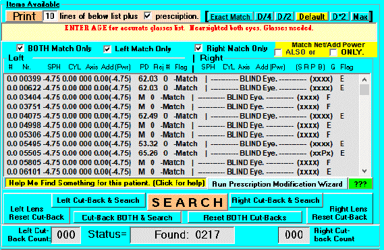The width and height of the screenshot is (384, 250).
Task: Click the PD value 65.26 in row 05505
Action: [148, 153]
